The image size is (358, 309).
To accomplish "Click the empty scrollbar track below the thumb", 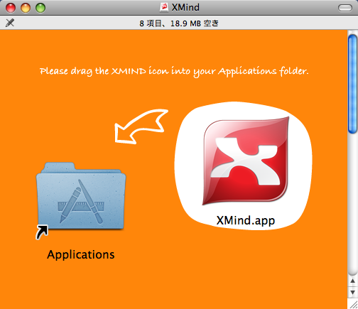I will (352, 204).
